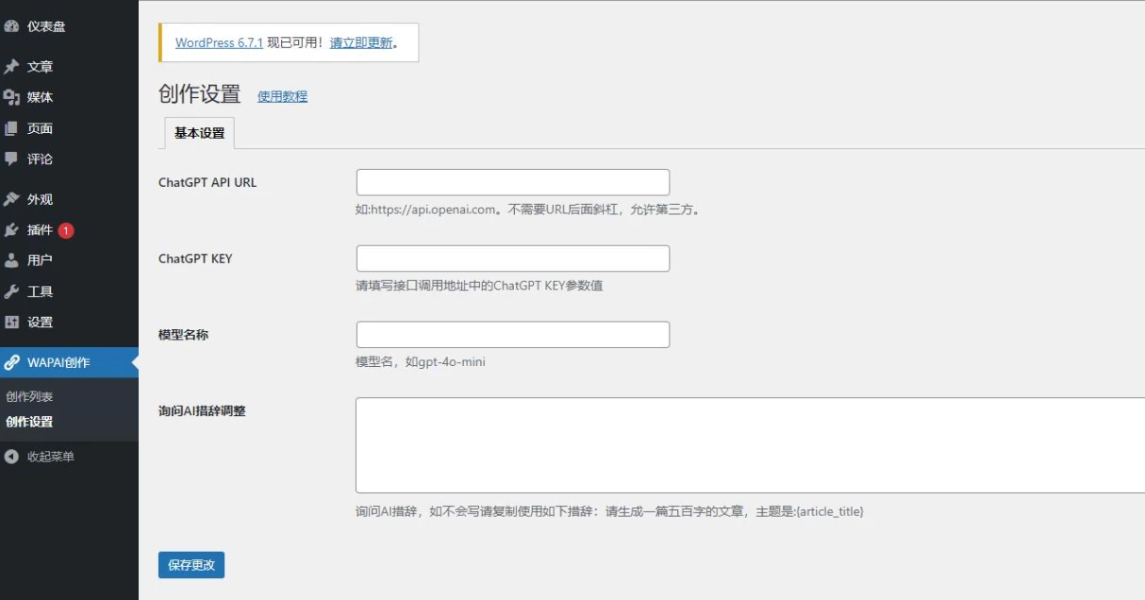Click the Pages (页面) icon in sidebar
The height and width of the screenshot is (600, 1145).
click(11, 128)
